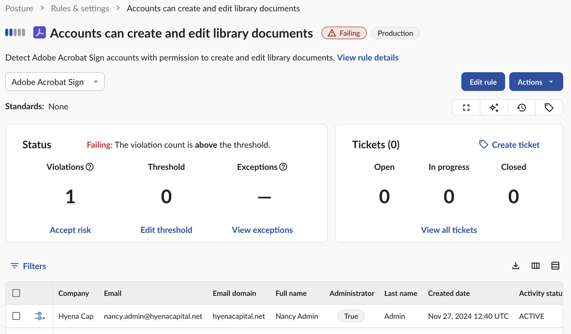Screen dimensions: 571x334
Task: Download the table results
Action: coord(516,266)
